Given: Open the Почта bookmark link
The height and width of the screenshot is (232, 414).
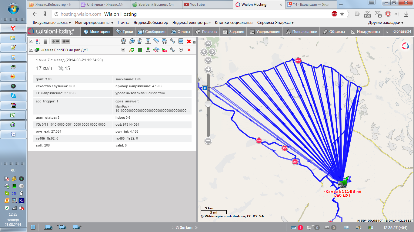Looking at the screenshot, I should [x=123, y=22].
